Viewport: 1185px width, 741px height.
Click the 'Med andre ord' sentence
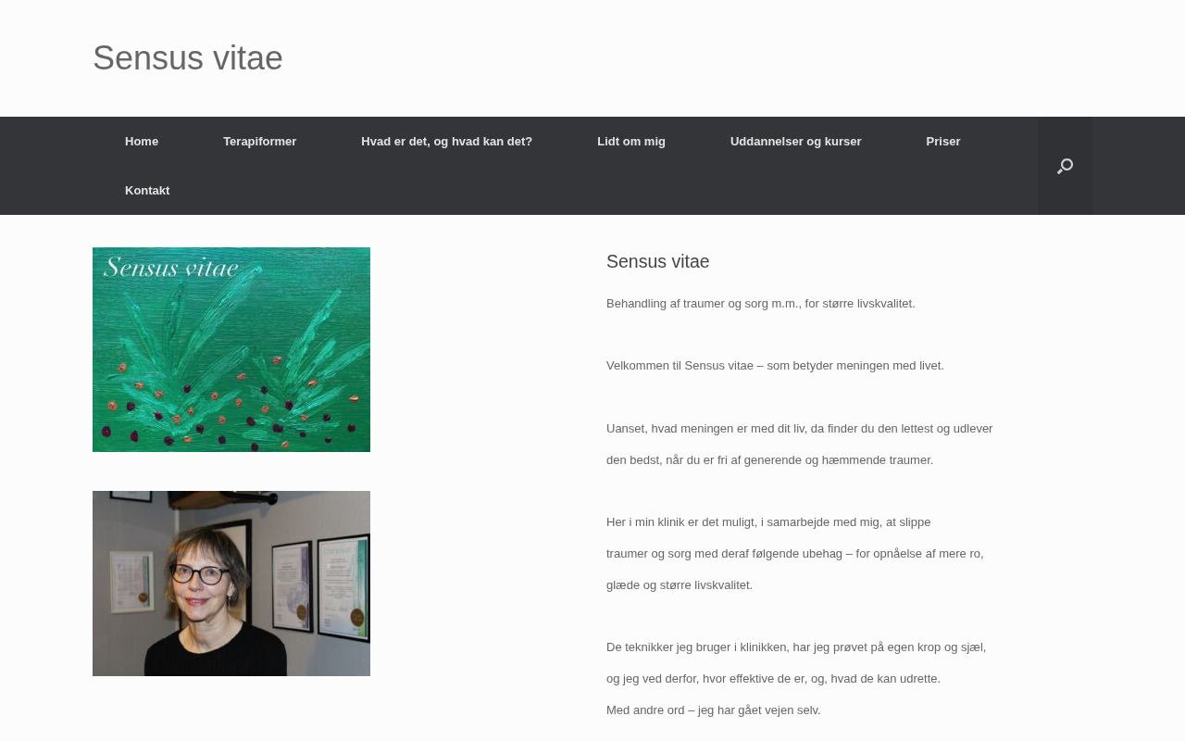point(714,710)
